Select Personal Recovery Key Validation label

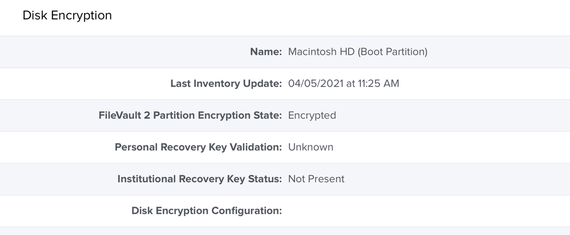[198, 147]
